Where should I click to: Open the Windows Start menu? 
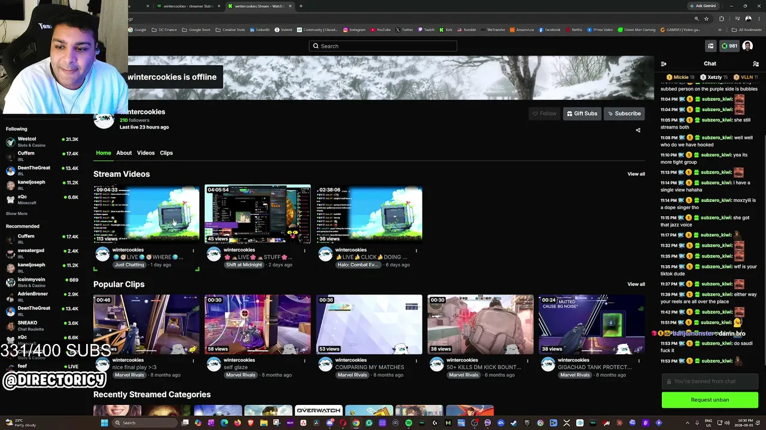pos(104,423)
